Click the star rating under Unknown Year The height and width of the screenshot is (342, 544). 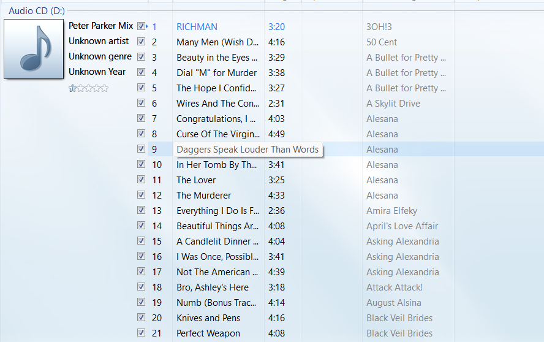(88, 88)
